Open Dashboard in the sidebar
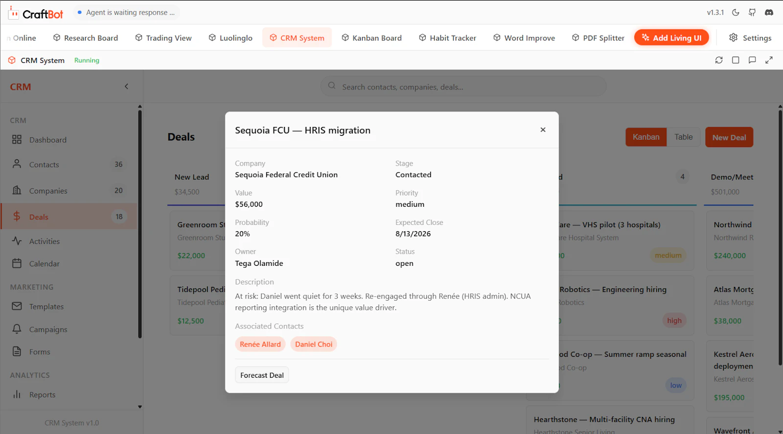 69,140
